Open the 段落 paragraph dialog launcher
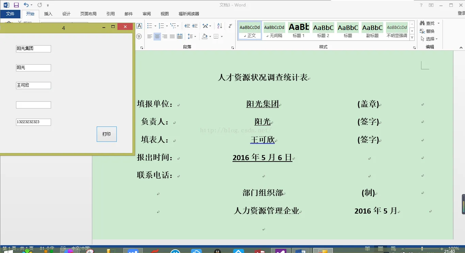This screenshot has height=253, width=465. [x=233, y=48]
